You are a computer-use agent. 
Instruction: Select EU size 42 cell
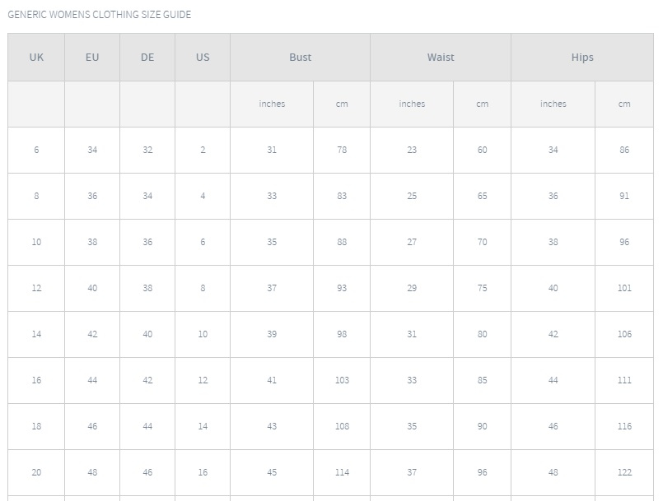click(x=92, y=334)
